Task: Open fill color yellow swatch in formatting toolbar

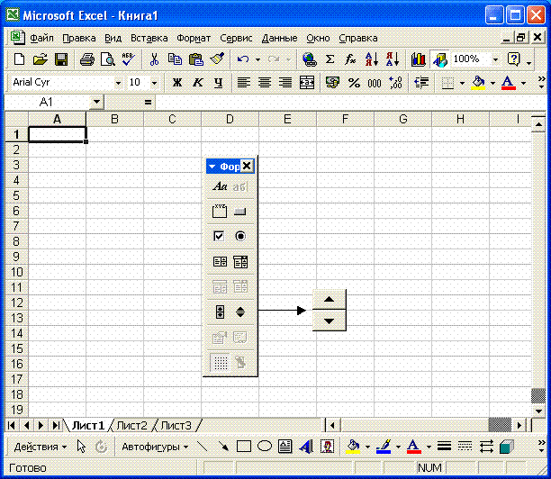Action: tap(478, 83)
